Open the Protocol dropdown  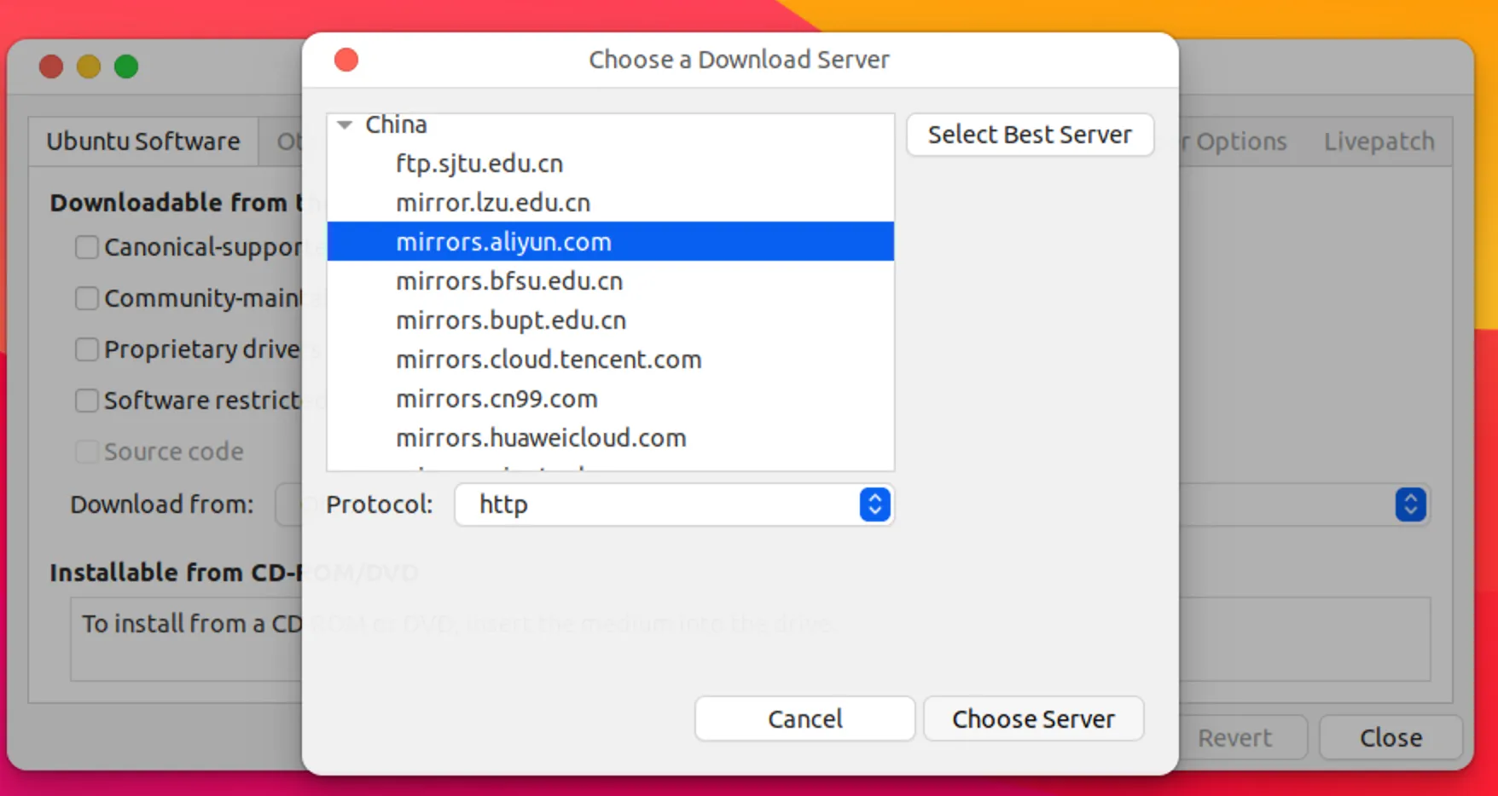coord(674,505)
